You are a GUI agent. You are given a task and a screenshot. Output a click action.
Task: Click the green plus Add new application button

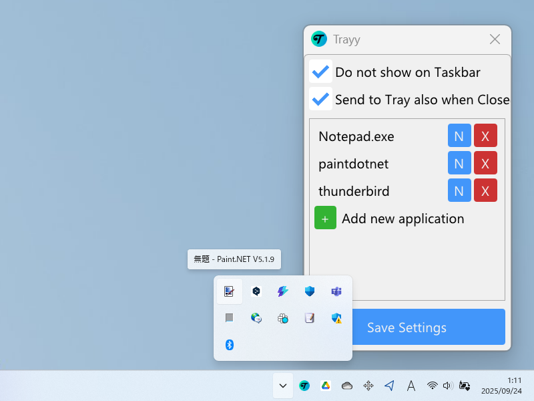point(325,218)
